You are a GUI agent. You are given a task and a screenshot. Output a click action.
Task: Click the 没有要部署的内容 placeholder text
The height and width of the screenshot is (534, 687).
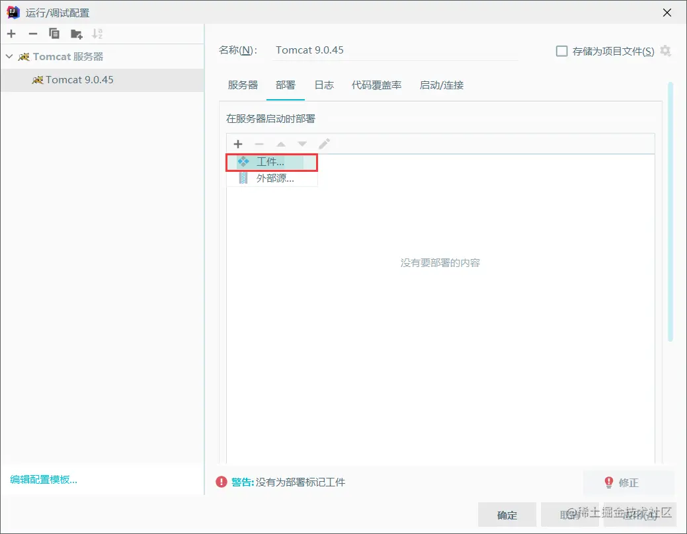(440, 263)
